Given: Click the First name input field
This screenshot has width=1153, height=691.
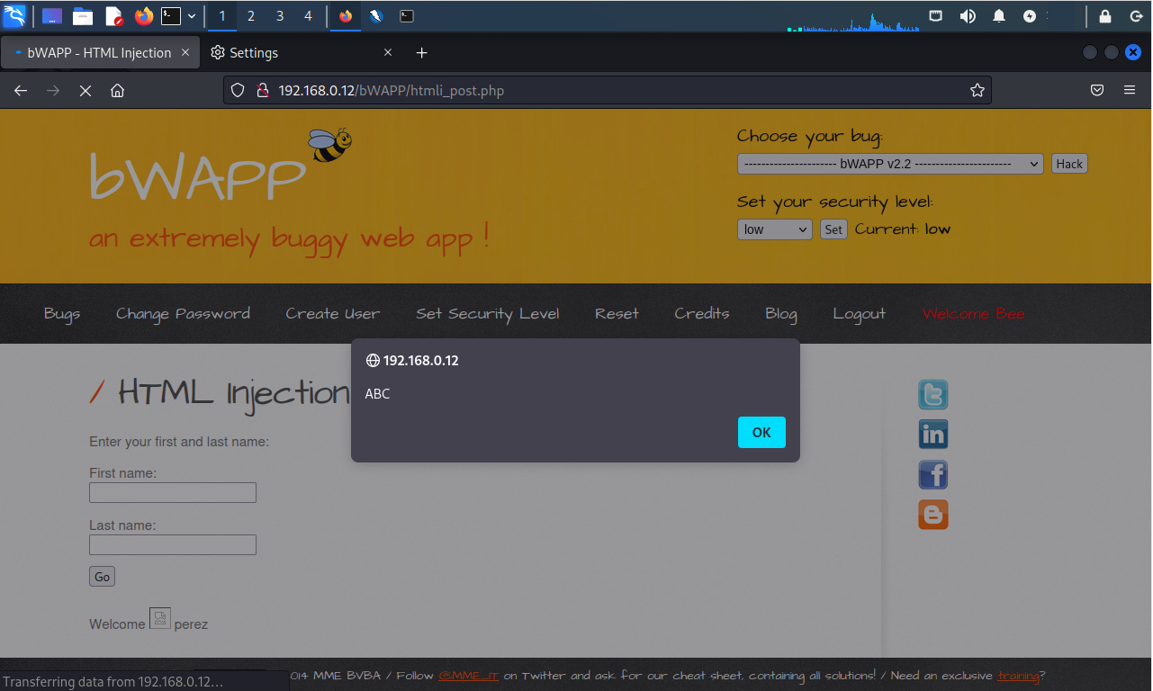Looking at the screenshot, I should tap(173, 492).
